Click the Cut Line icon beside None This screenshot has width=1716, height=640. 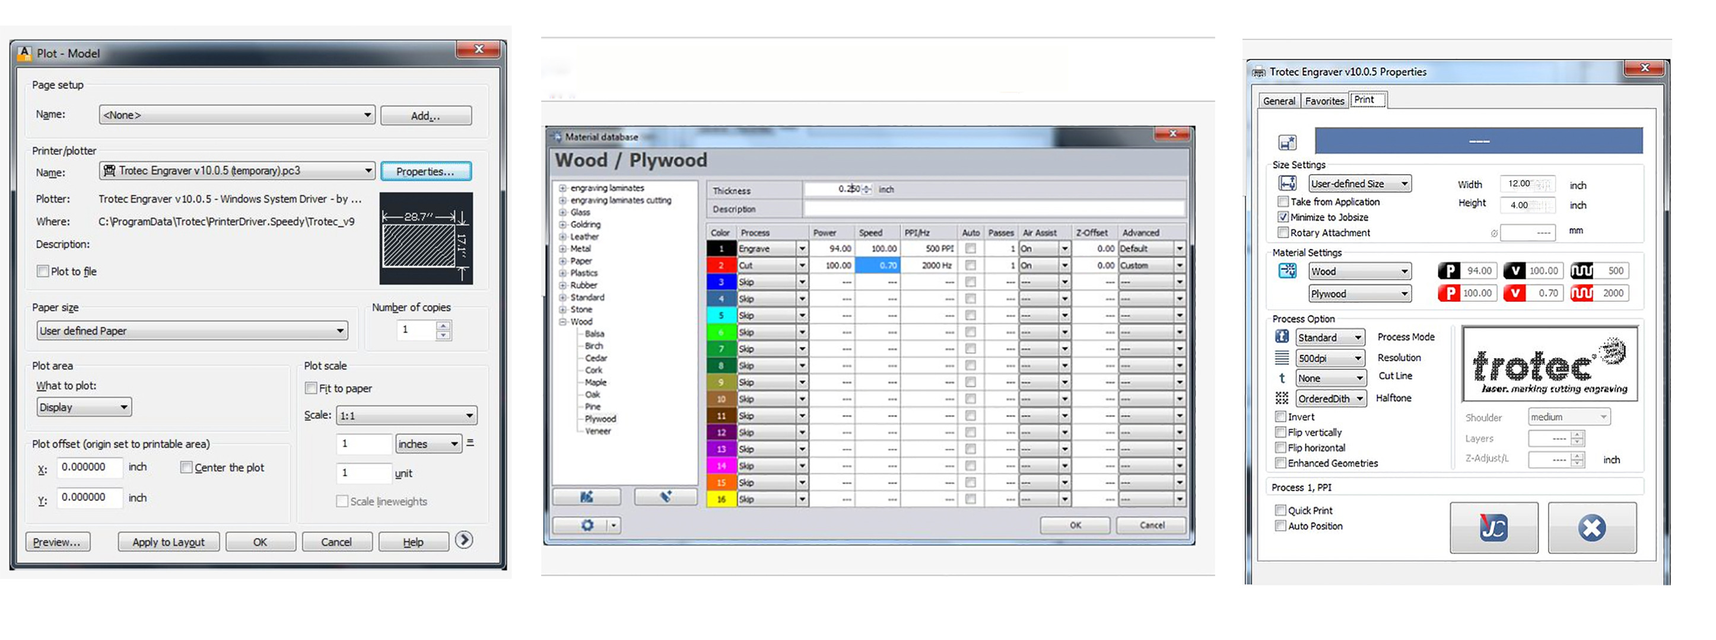1282,378
